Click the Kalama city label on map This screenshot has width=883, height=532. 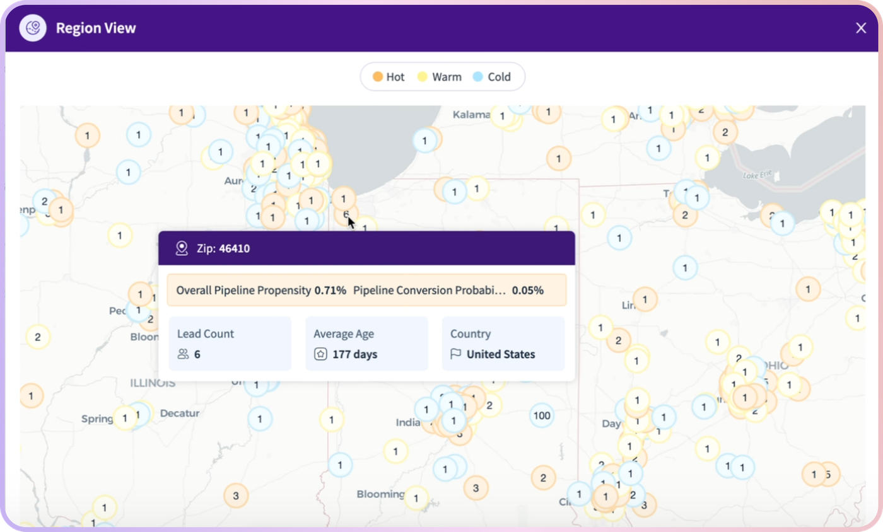[472, 115]
